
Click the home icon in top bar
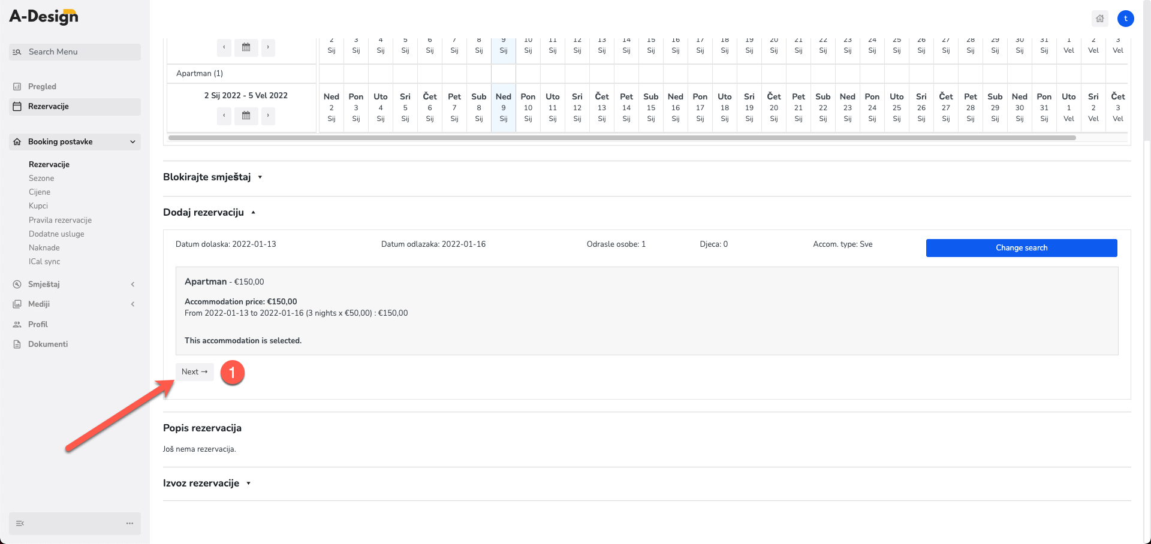point(1099,19)
